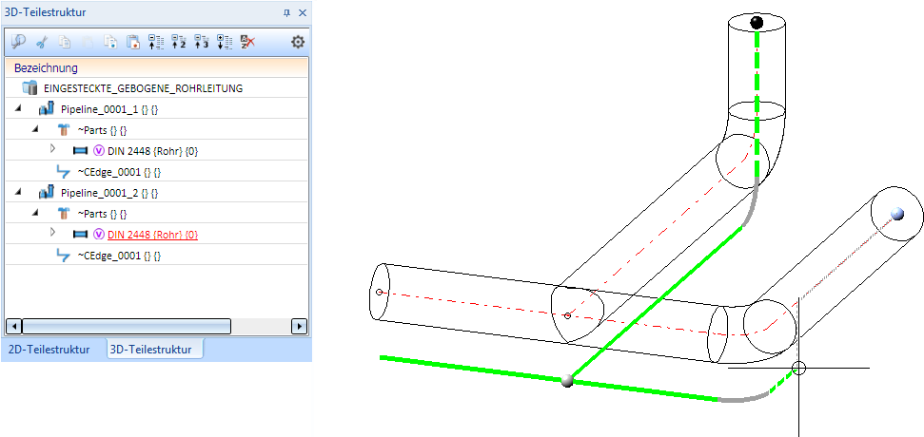Expand the red underlined DIN 2448 {Rohr} entry
Screen dimensions: 924x437
click(x=52, y=233)
